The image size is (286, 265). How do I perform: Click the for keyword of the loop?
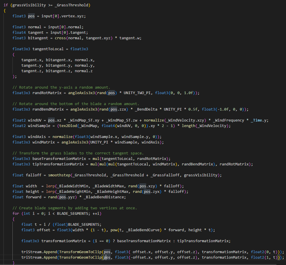16,213
